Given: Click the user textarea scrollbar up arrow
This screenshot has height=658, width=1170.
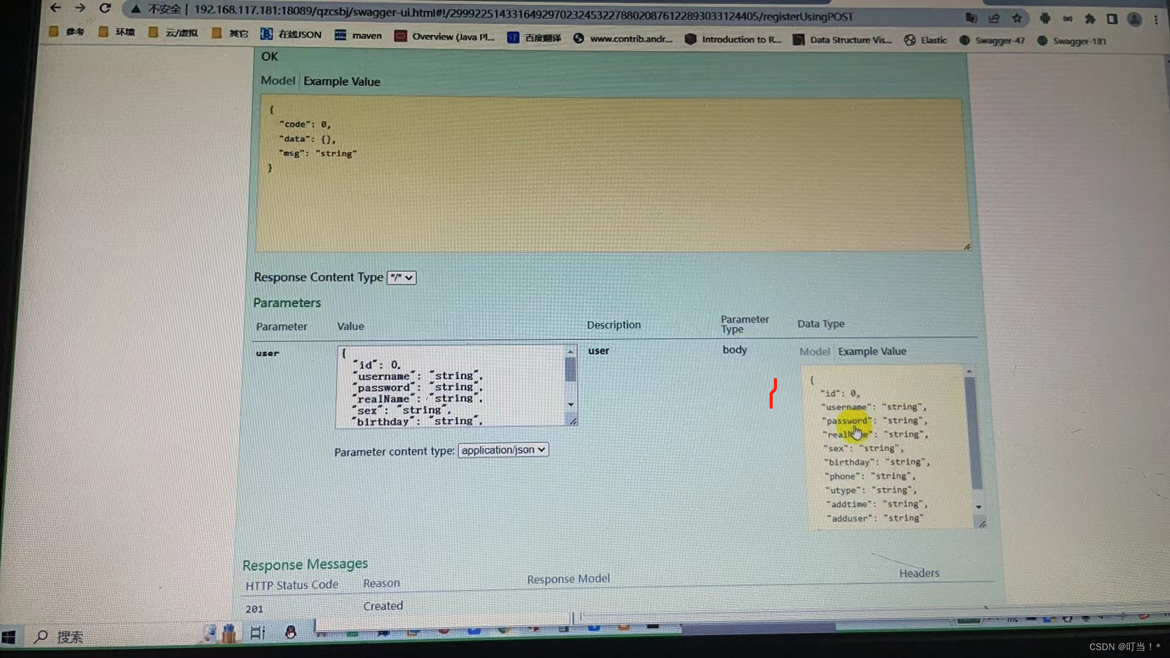Looking at the screenshot, I should coord(570,352).
